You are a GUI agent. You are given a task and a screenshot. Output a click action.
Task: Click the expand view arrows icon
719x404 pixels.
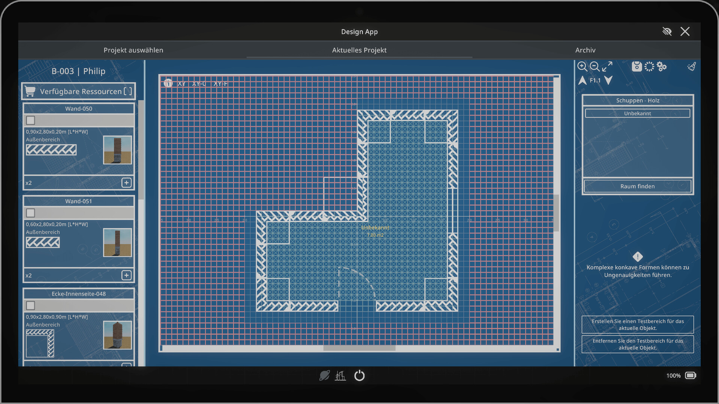point(607,67)
